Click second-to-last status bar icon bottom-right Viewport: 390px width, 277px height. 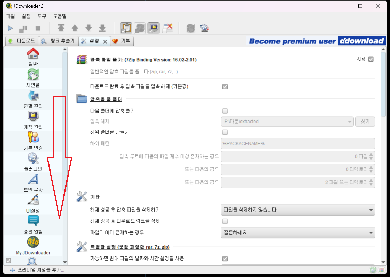point(372,270)
